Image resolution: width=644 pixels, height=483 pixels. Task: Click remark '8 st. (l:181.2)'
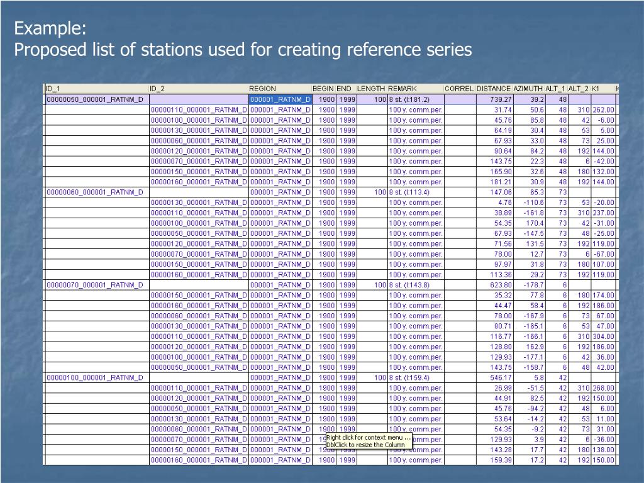tap(416, 99)
